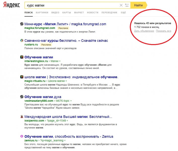
Task: Click Реклама label next to rustaro.ru
Action: click(x=46, y=45)
